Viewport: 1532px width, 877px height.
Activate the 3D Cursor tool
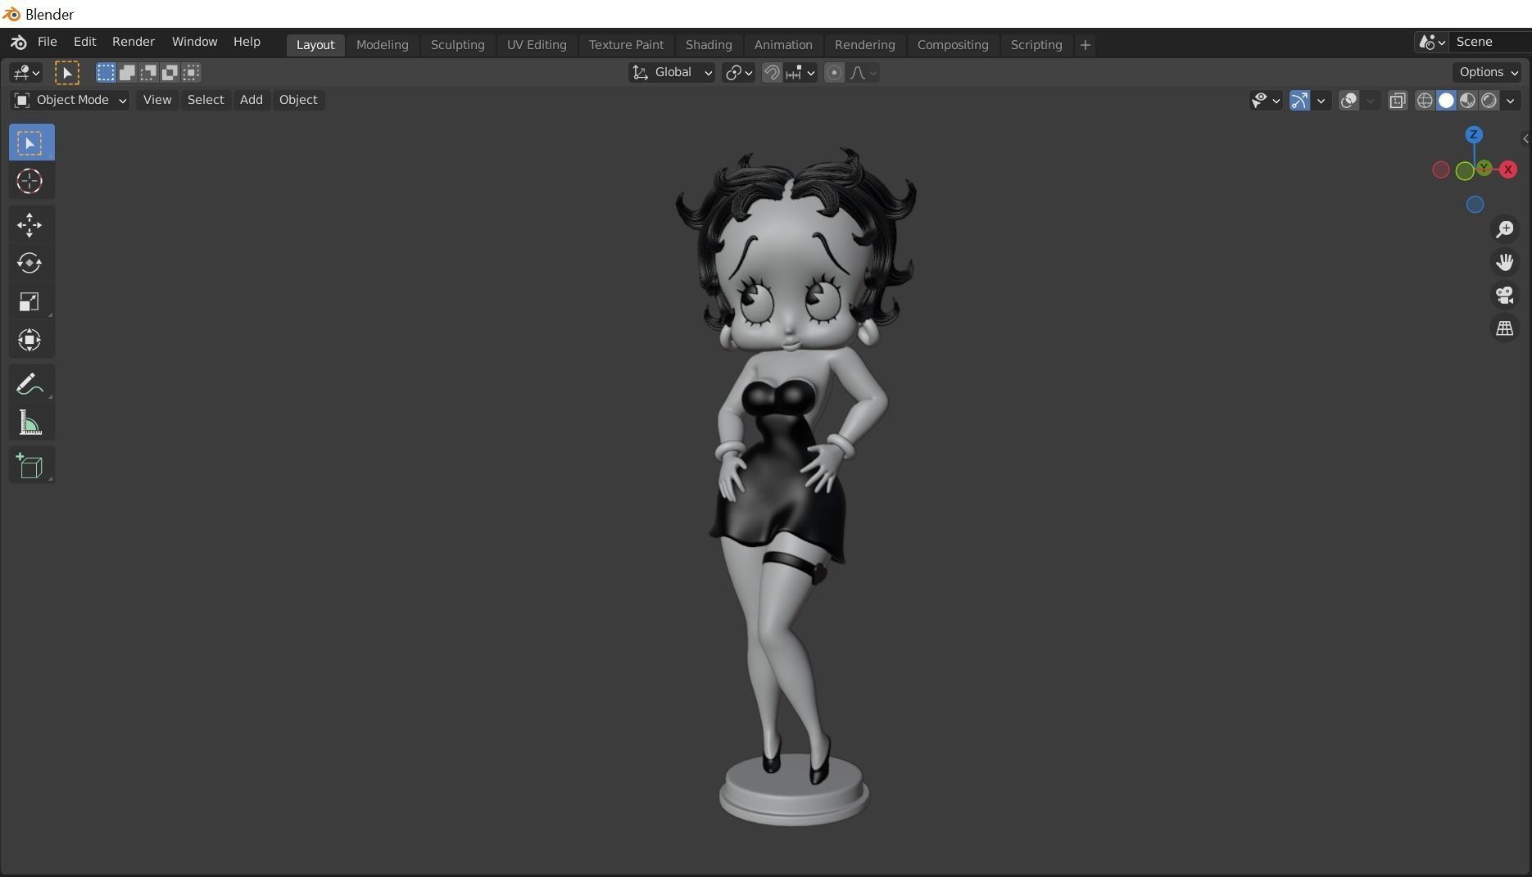click(x=31, y=181)
